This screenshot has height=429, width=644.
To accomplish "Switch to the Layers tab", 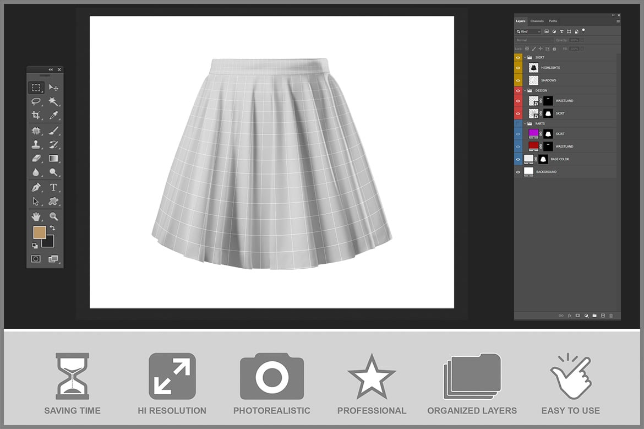I will [x=520, y=21].
